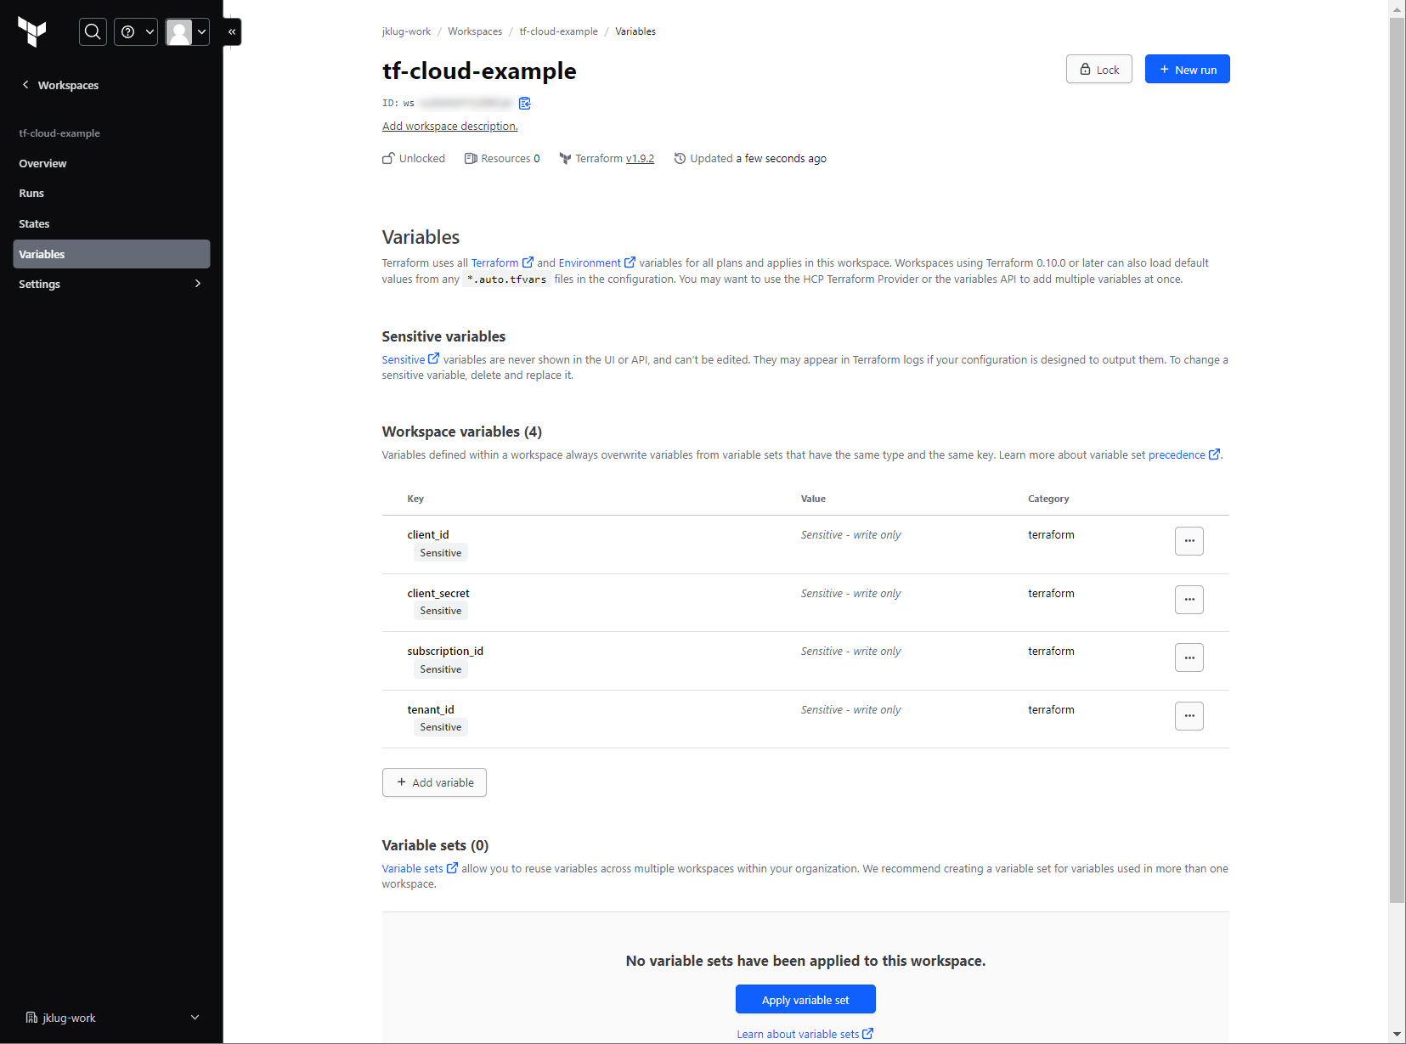Start a New run
Viewport: 1406px width, 1044px height.
(1187, 70)
